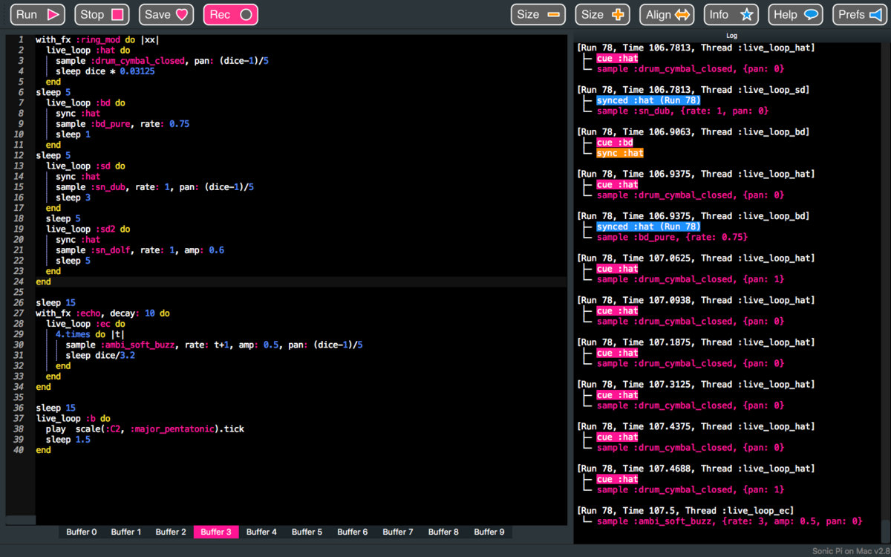Click the live_loop_ec log entry header
The height and width of the screenshot is (557, 891).
pos(685,511)
